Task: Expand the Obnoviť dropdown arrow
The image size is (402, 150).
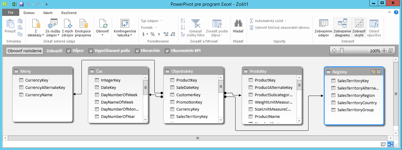Action: [x=102, y=35]
